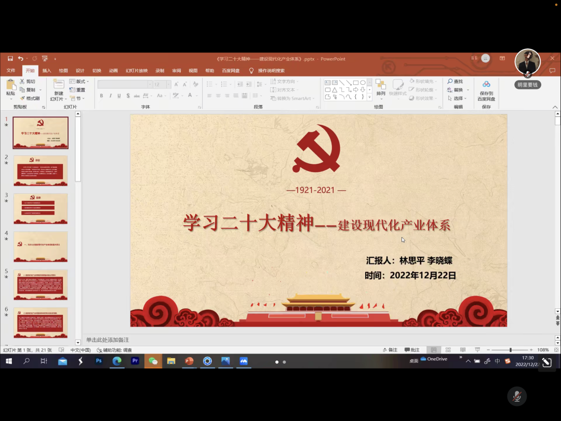Select the Format Painter (格式刷) tool

[x=22, y=98]
